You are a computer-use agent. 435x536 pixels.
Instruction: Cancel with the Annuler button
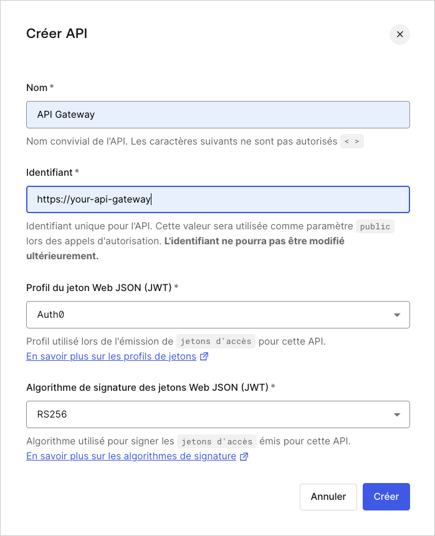coord(328,497)
